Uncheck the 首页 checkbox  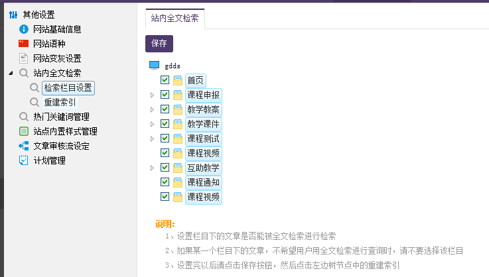coord(165,80)
